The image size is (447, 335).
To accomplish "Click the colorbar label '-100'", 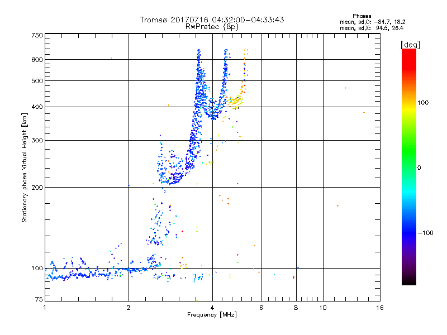I will click(x=425, y=233).
